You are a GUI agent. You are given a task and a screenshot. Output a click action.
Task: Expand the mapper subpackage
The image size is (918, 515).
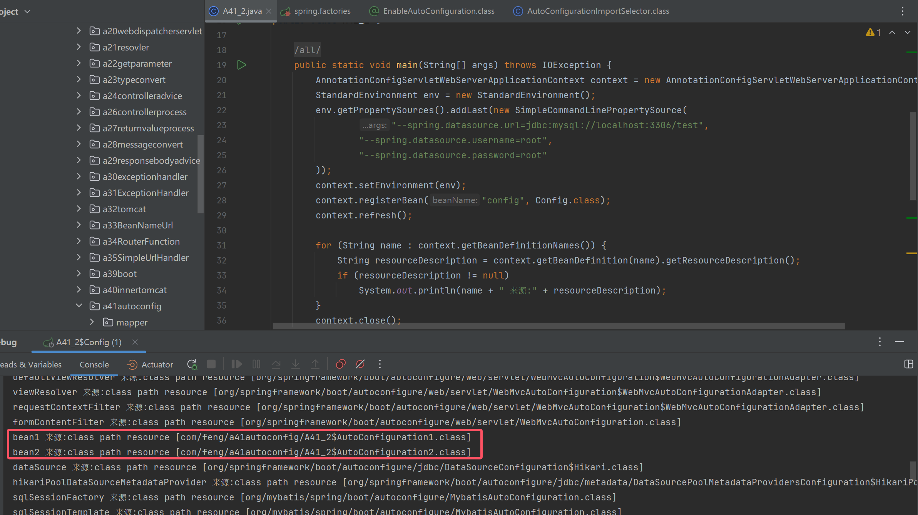[92, 322]
